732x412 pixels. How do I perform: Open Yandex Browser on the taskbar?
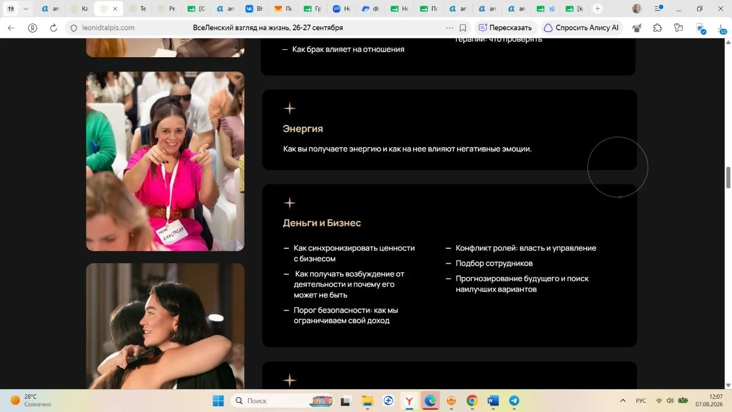pyautogui.click(x=409, y=401)
